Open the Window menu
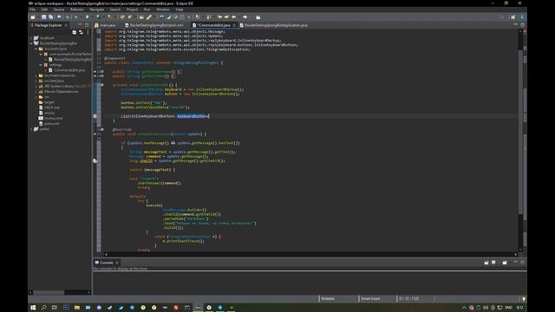Image resolution: width=555 pixels, height=312 pixels. [163, 10]
